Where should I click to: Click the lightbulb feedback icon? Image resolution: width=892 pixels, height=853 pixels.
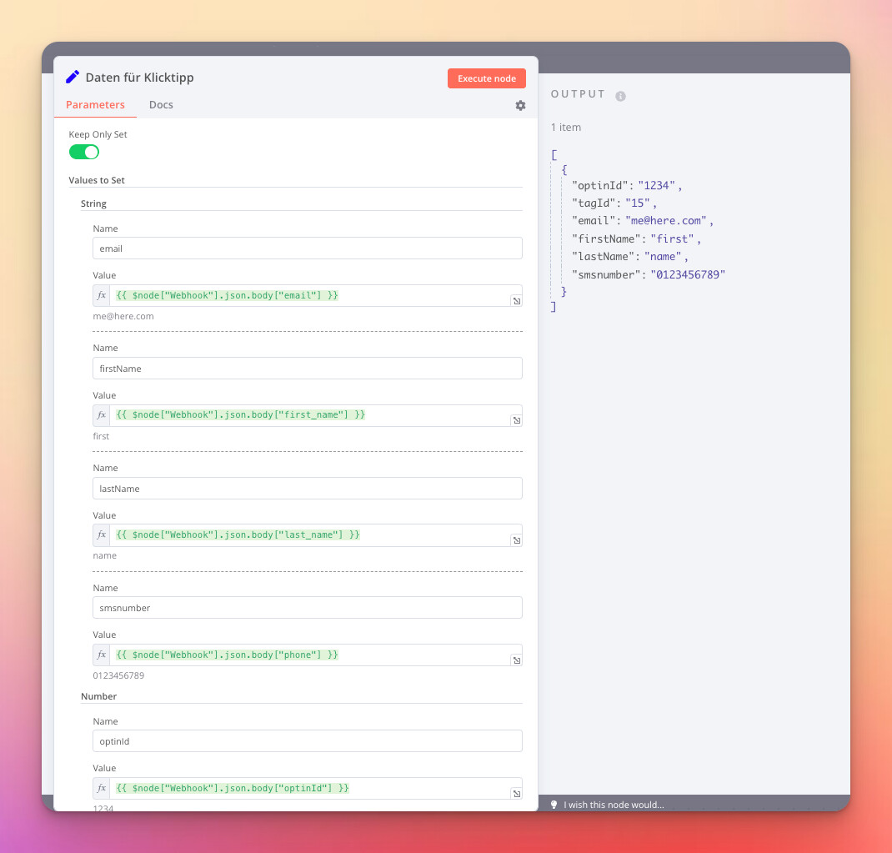coord(554,804)
